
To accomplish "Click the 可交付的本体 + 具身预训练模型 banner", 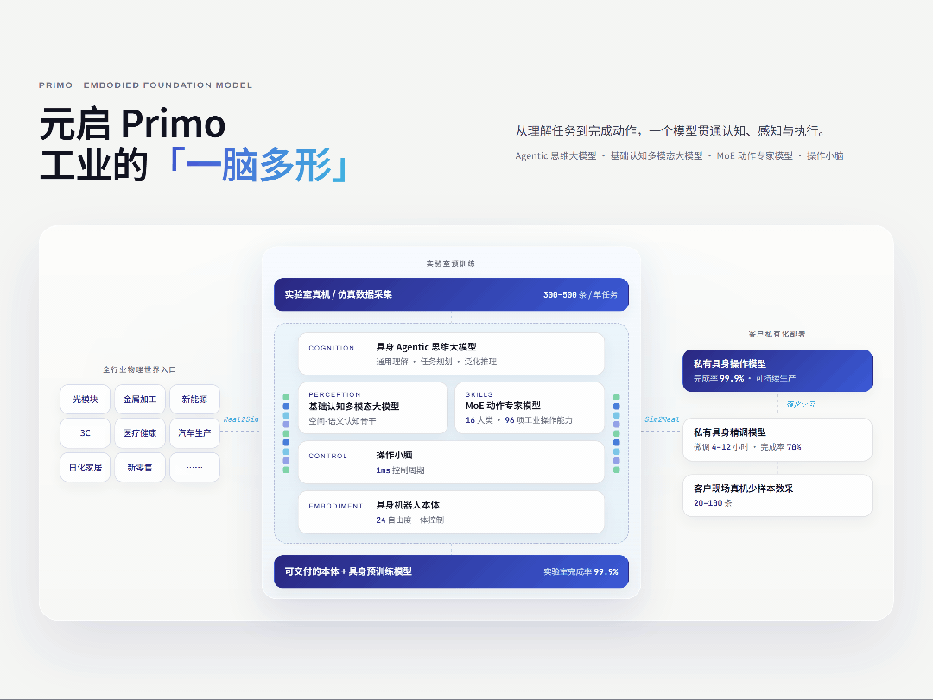I will 451,571.
